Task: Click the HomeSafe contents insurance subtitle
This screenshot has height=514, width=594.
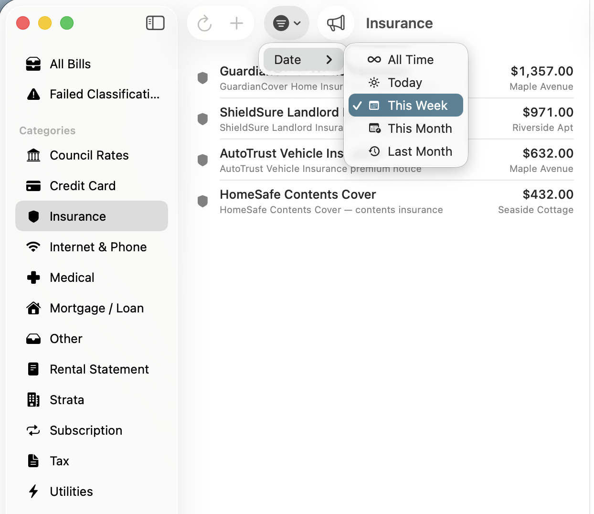Action: [331, 210]
